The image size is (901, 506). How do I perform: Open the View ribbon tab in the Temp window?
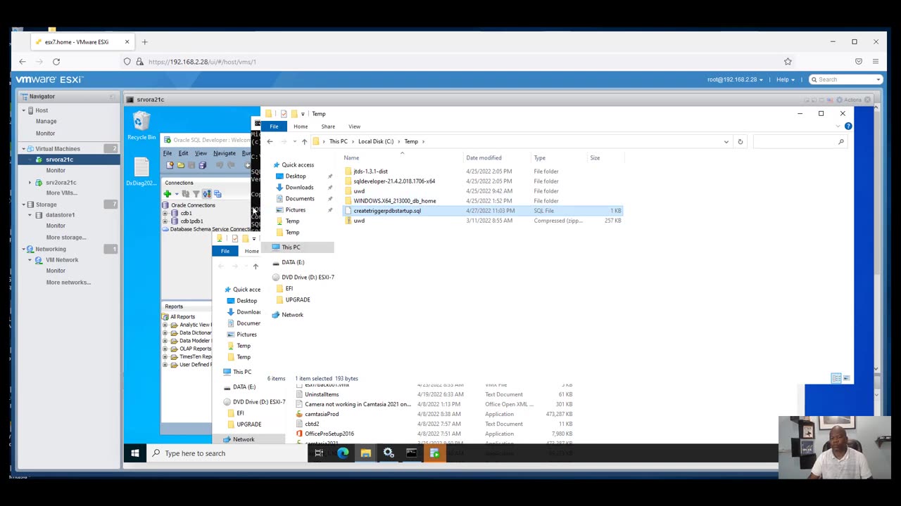click(354, 126)
